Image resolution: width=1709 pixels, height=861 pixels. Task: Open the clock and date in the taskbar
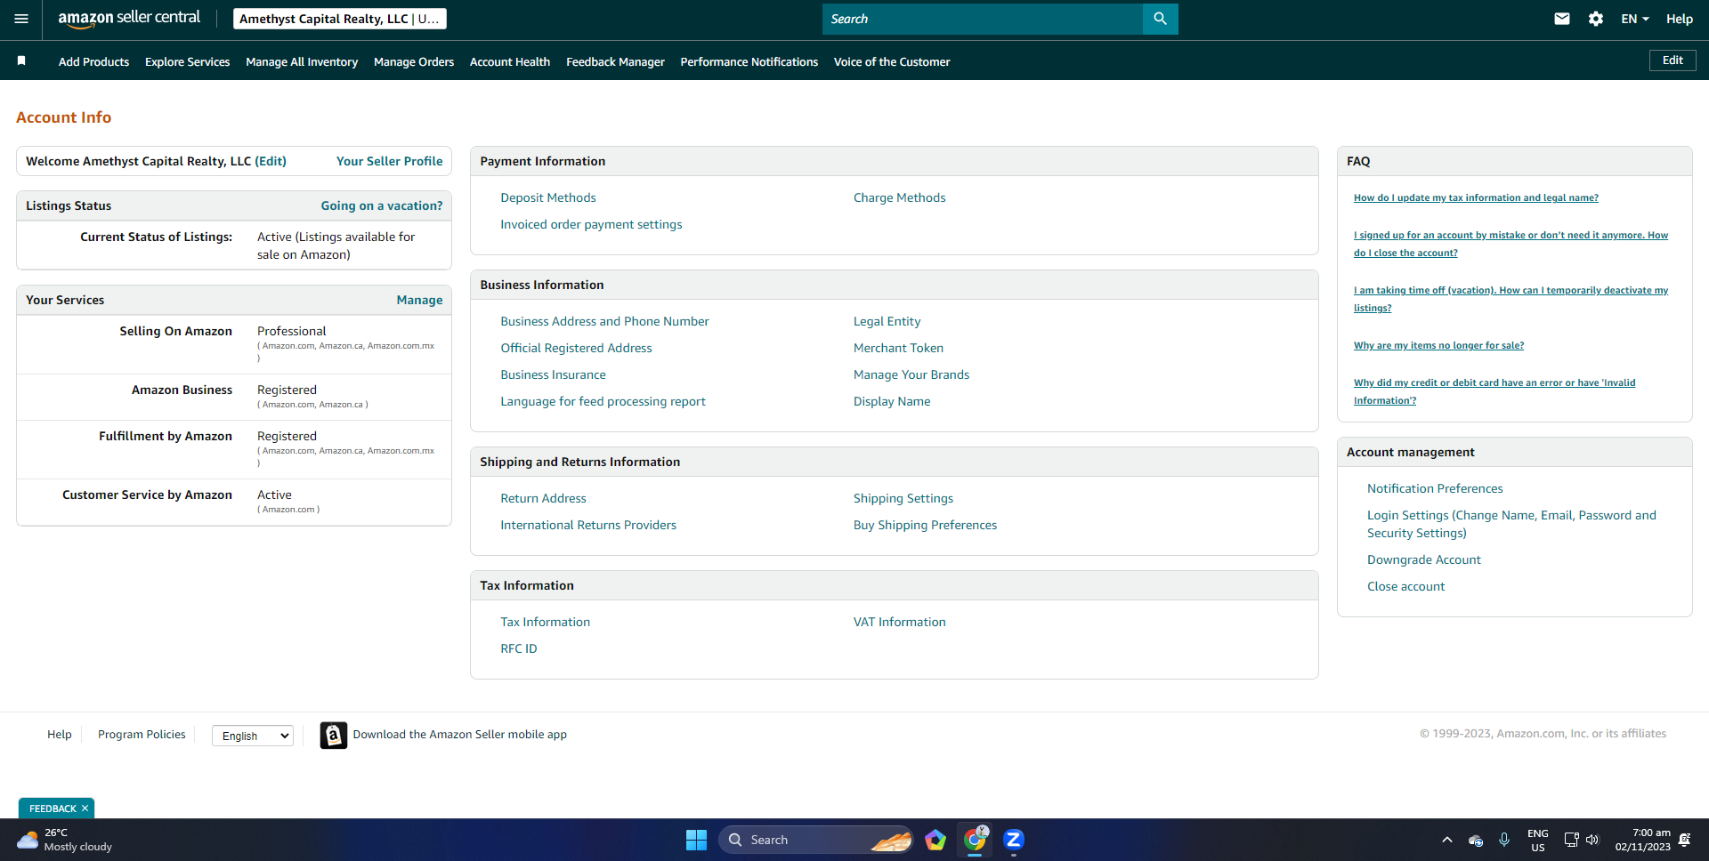1642,840
